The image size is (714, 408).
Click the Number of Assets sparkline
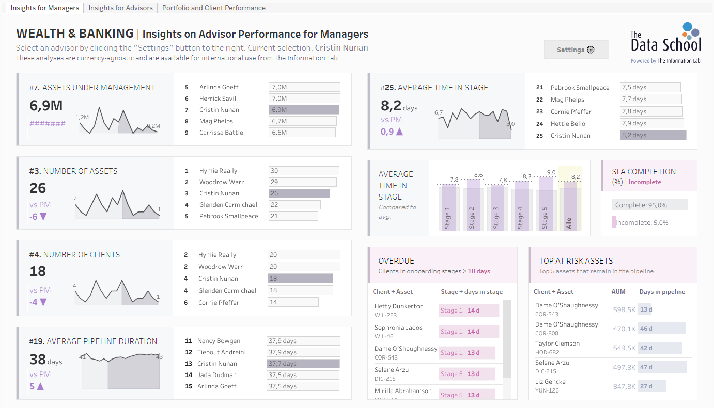point(117,205)
